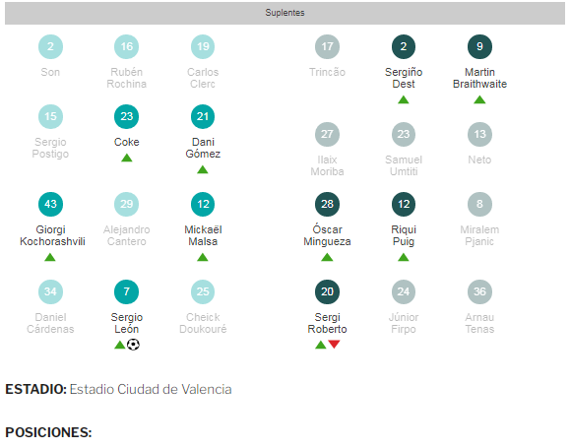The image size is (570, 448).
Task: Click Martin Braithwaite's number 9 badge
Action: click(x=479, y=46)
